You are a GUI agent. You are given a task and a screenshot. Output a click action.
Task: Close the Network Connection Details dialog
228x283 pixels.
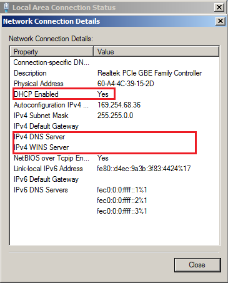click(x=221, y=21)
